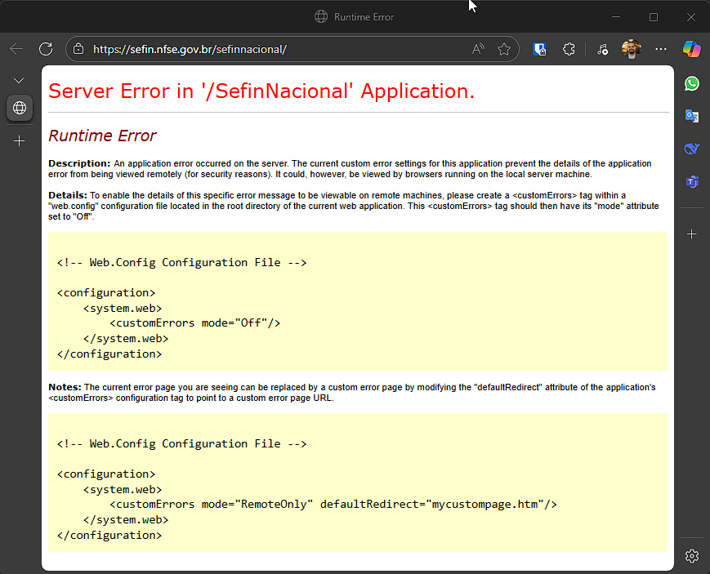Launch Copilot from the toolbar

coord(692,49)
